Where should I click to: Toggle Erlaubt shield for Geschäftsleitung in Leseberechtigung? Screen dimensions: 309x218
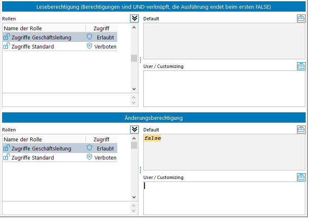[x=89, y=37]
